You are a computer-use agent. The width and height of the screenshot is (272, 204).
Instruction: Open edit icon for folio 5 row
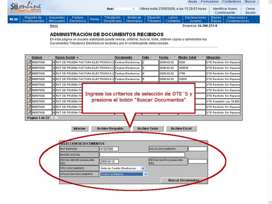click(29, 79)
